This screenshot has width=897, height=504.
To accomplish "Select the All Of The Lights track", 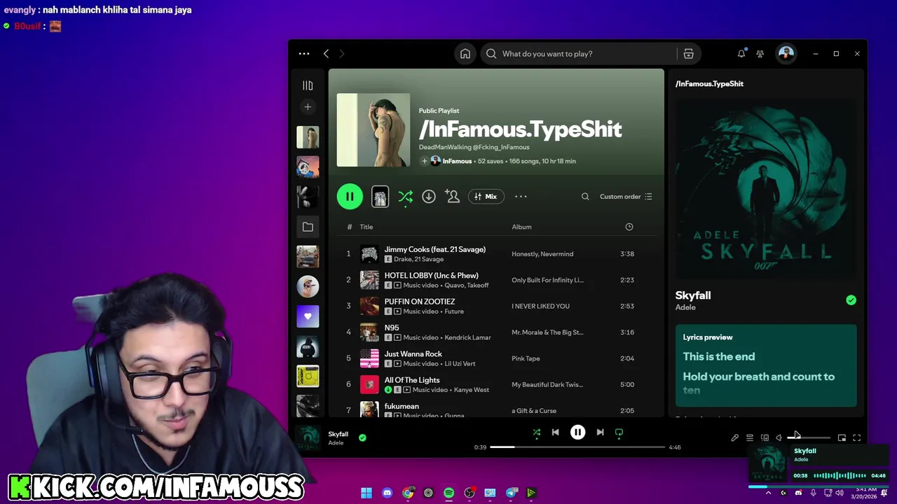I will (x=412, y=379).
